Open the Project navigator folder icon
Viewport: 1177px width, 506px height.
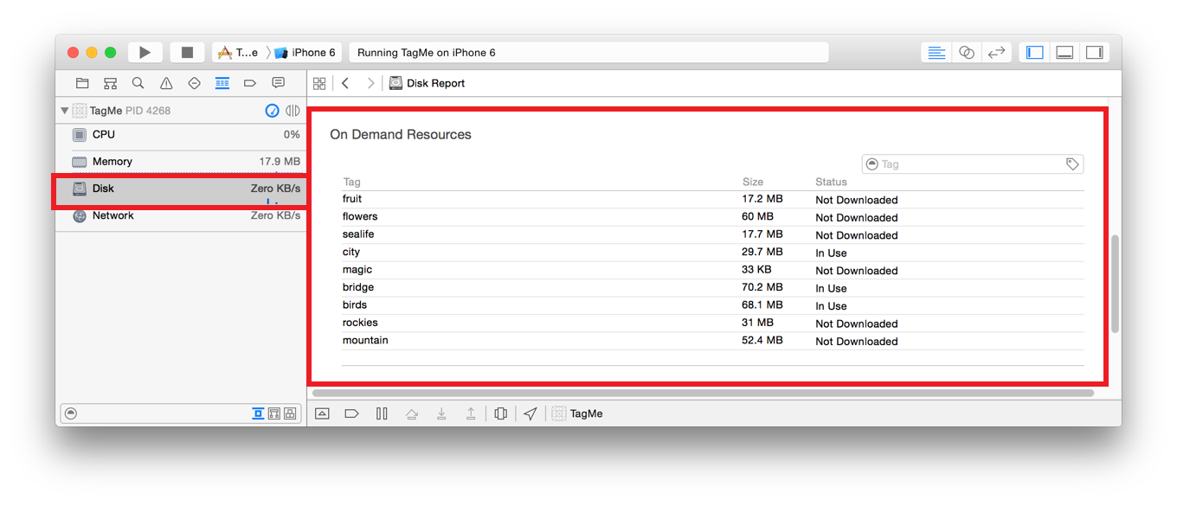click(x=82, y=83)
